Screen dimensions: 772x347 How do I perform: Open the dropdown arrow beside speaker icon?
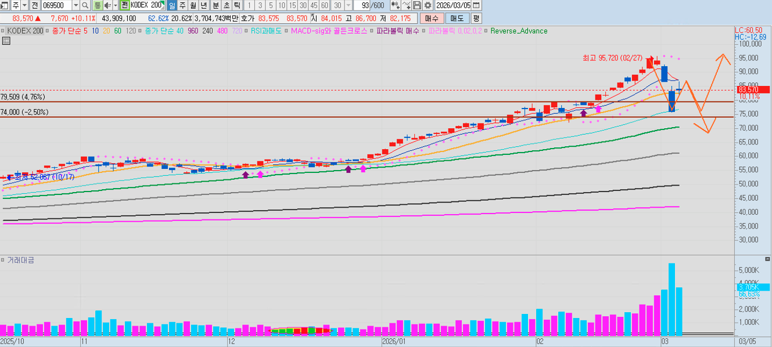tap(115, 5)
